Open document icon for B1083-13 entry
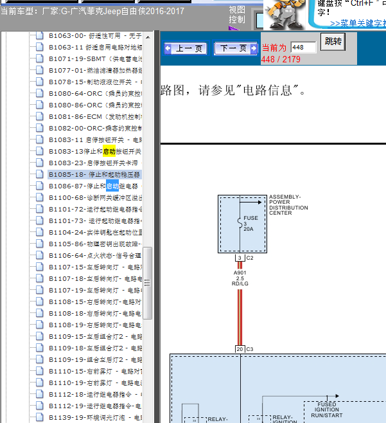This screenshot has height=423, width=386. pyautogui.click(x=40, y=151)
